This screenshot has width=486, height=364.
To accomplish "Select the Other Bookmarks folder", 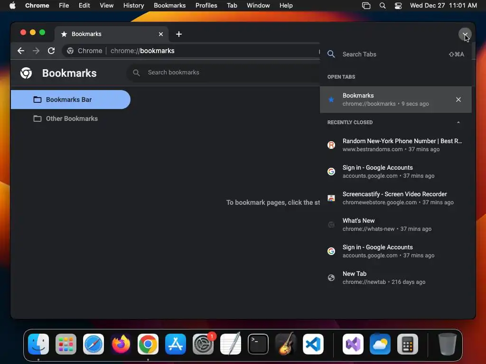I will 70,118.
